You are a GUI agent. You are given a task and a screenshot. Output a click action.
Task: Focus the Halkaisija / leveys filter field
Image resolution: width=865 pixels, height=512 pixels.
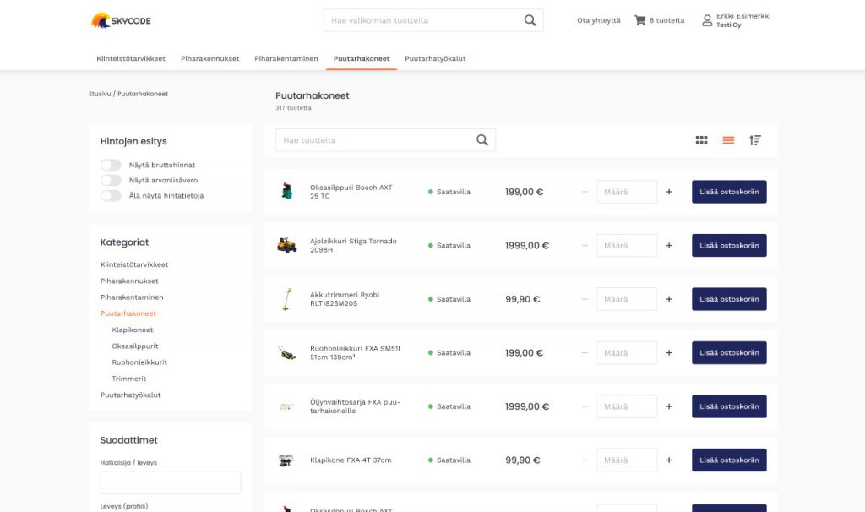point(171,482)
